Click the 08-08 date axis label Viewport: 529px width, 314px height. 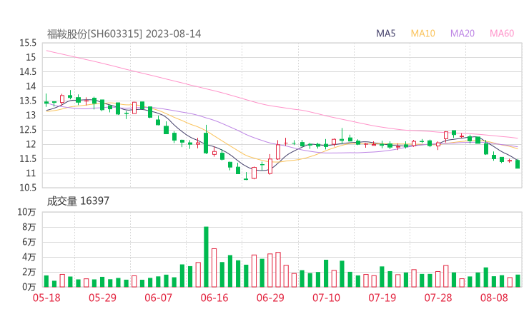494,298
